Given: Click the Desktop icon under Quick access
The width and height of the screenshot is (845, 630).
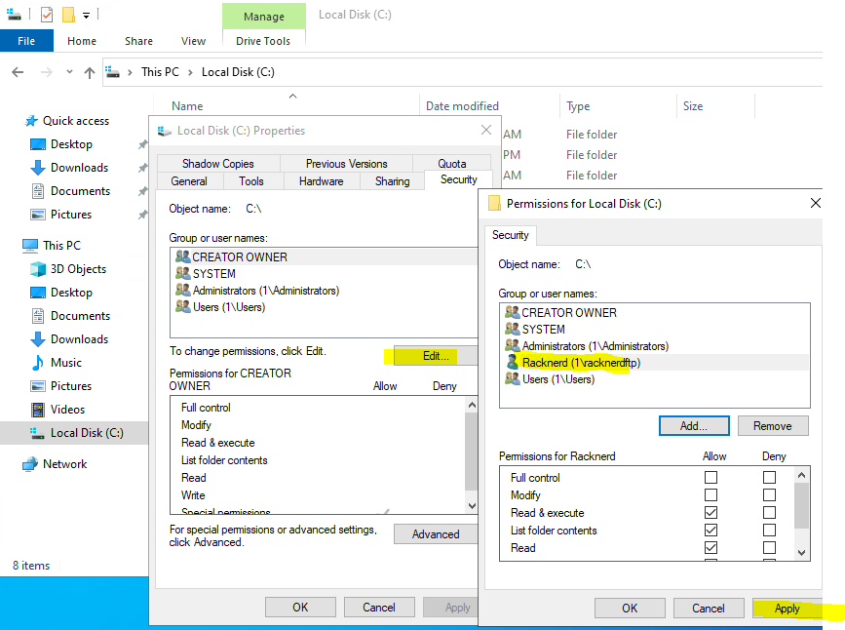Looking at the screenshot, I should [x=38, y=144].
